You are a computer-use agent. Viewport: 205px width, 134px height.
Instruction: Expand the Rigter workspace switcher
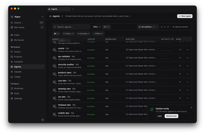click(27, 17)
